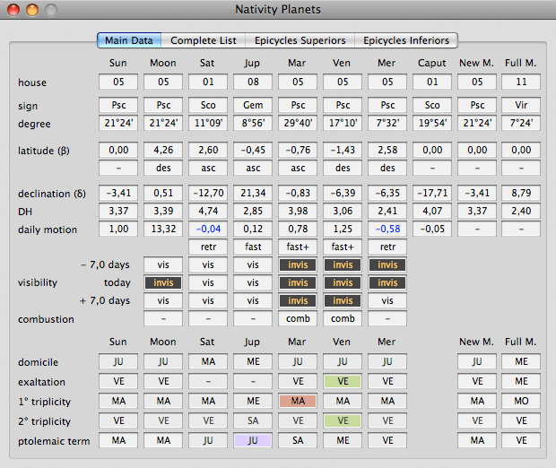Select the Full M. sign cell Vir
556x468 pixels.
(521, 105)
